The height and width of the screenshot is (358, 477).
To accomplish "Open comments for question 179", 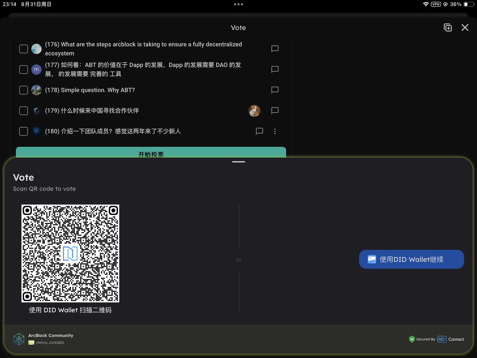I will tap(275, 111).
